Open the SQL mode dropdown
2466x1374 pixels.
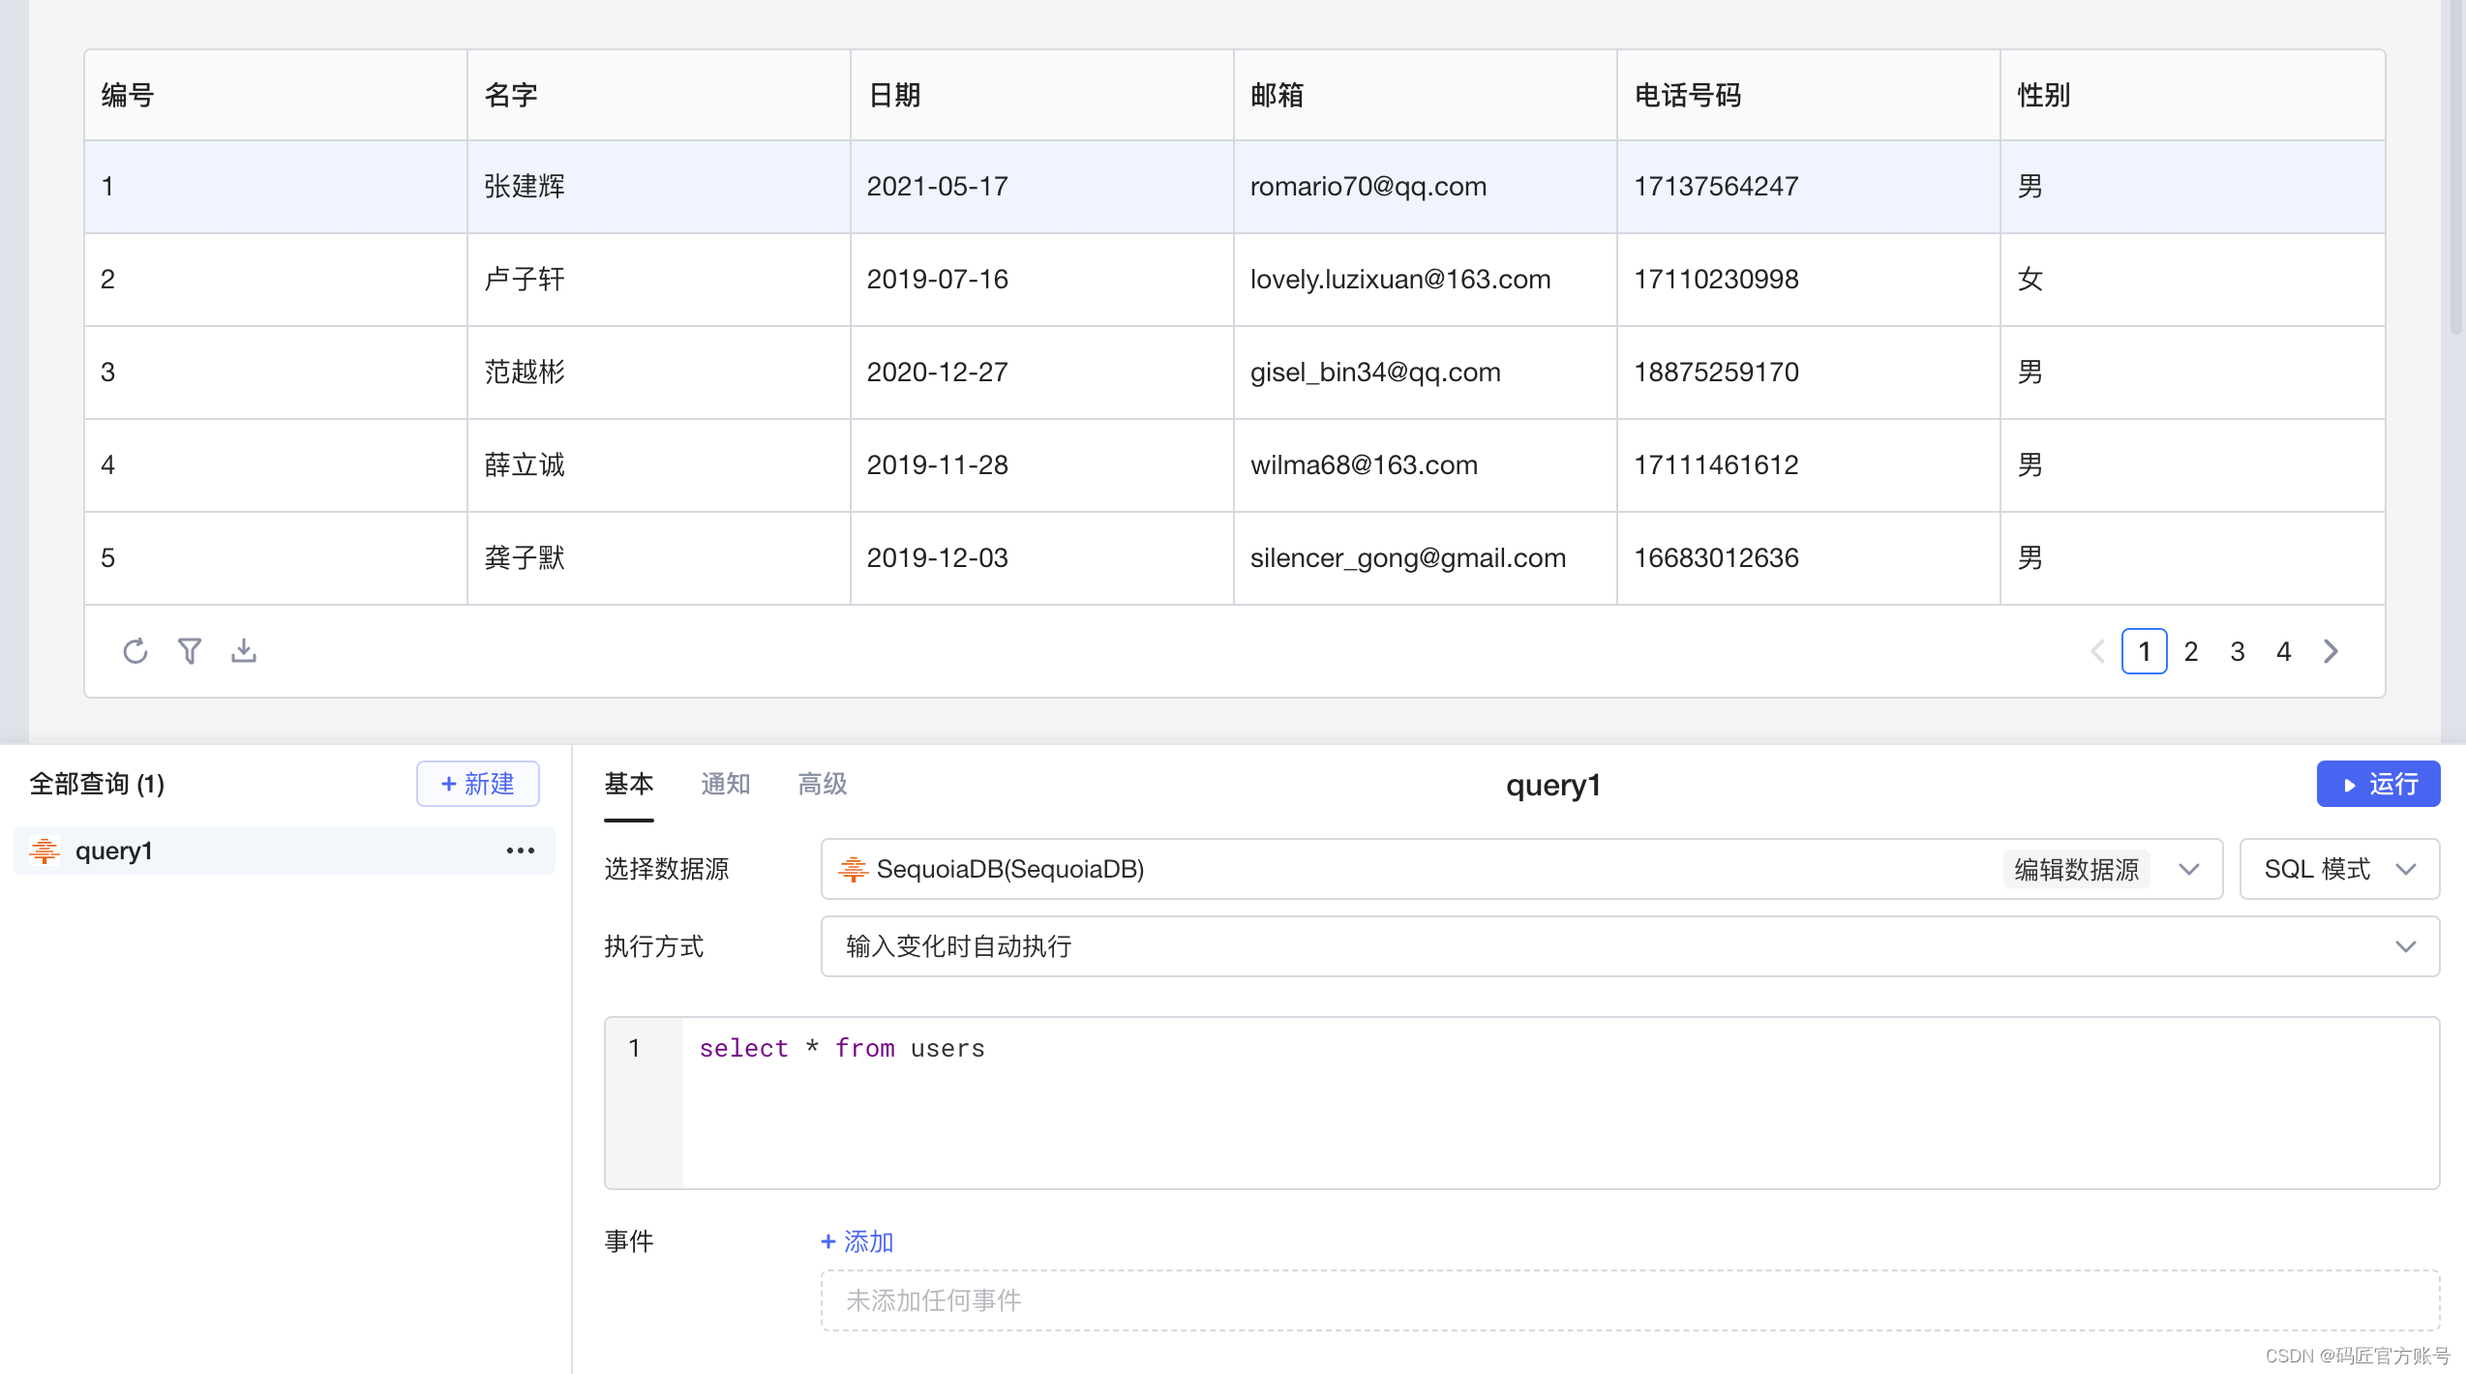(2338, 869)
